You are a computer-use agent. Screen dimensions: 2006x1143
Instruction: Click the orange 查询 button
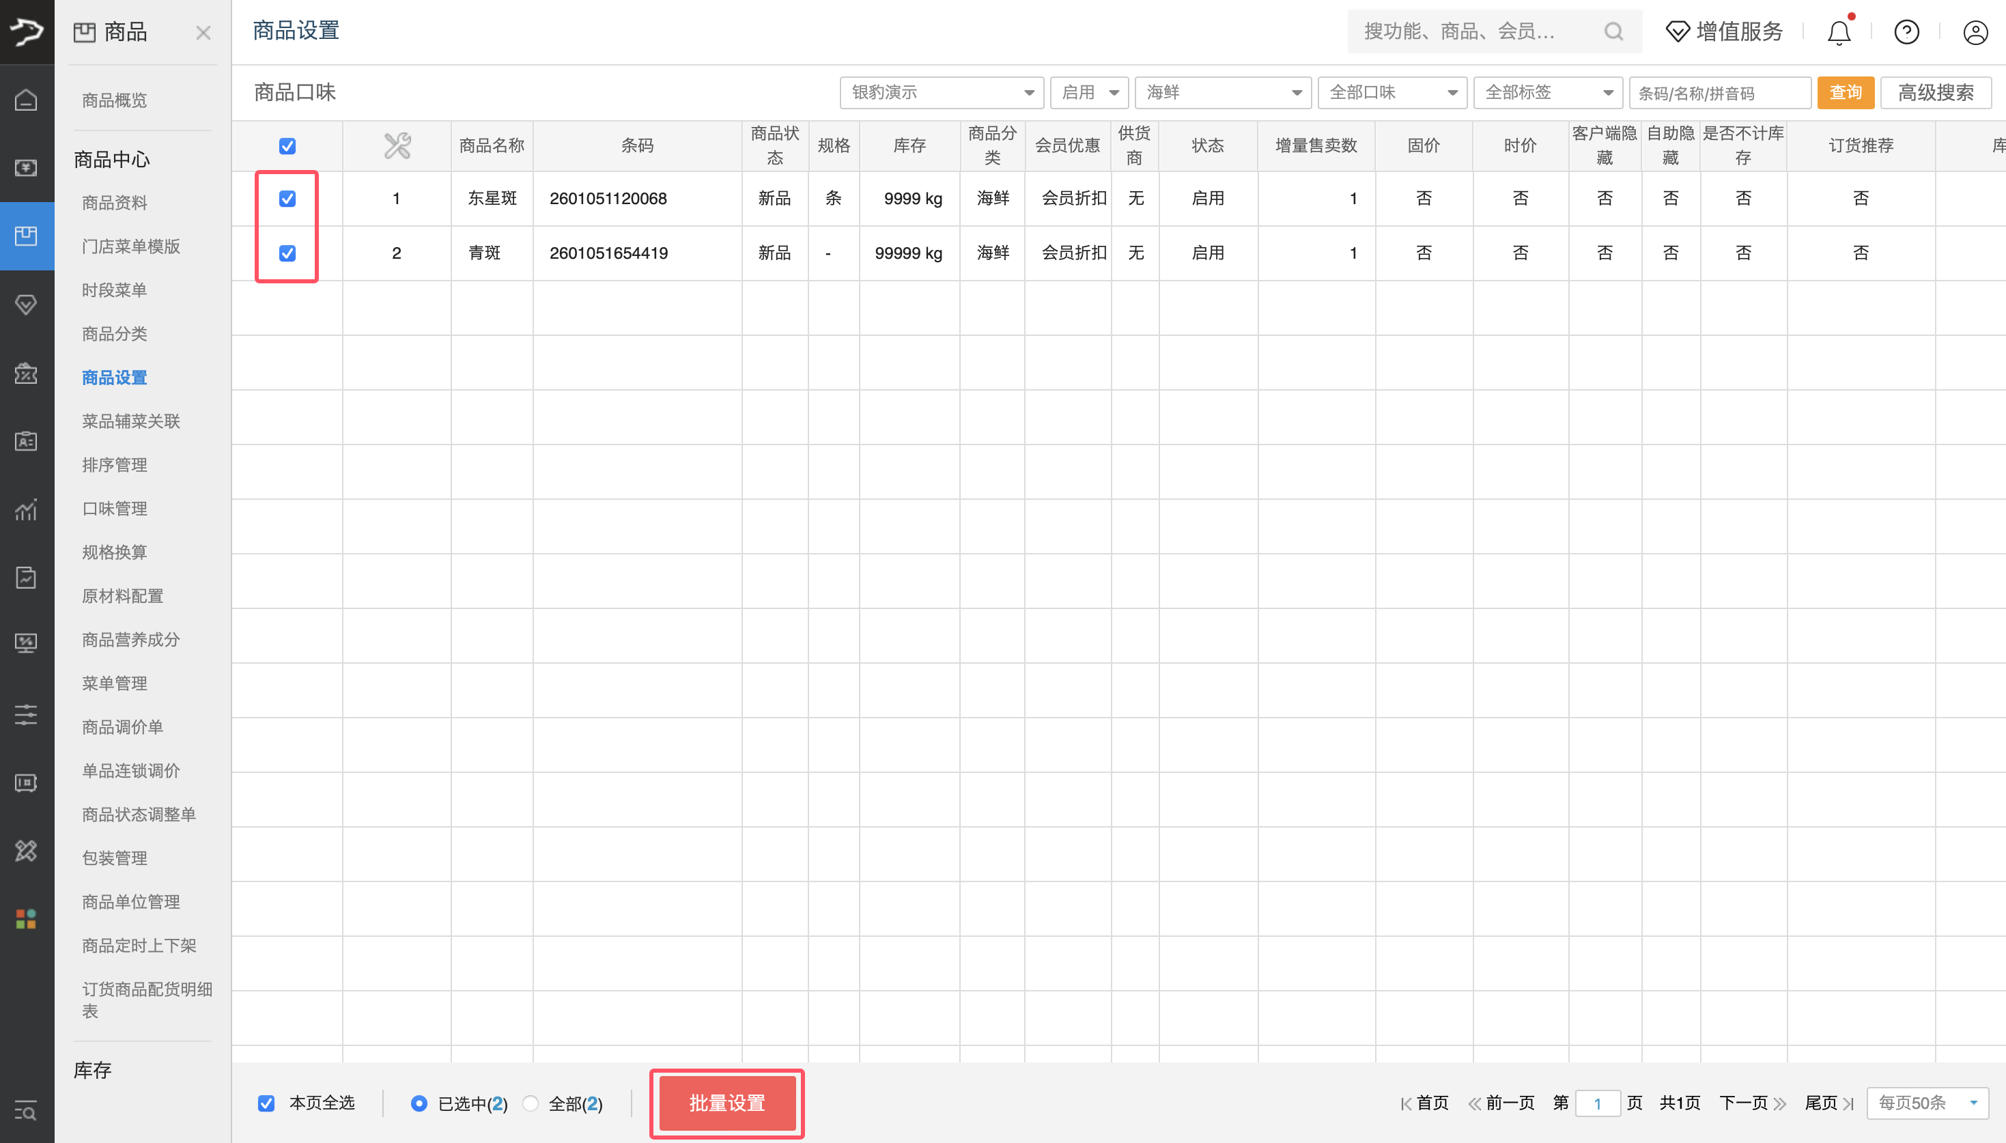coord(1845,93)
